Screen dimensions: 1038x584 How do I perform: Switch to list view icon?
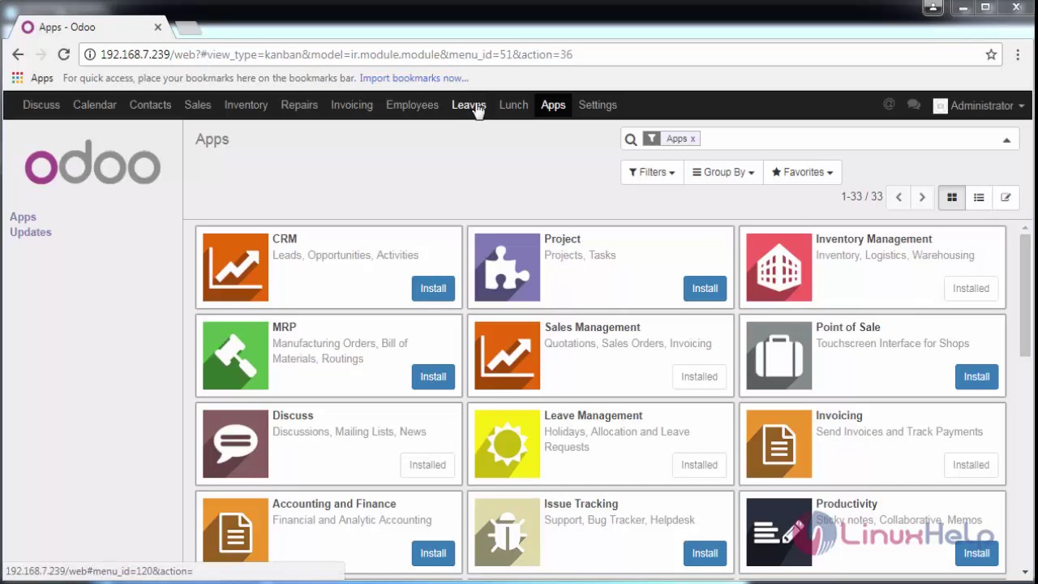979,197
